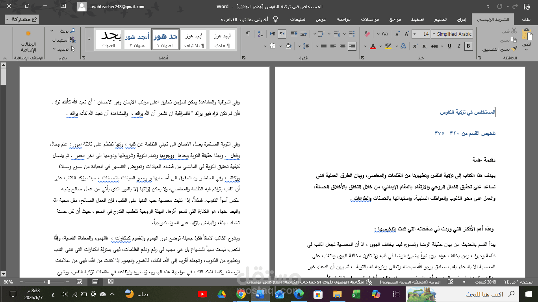Apply red font color
Image resolution: width=538 pixels, height=302 pixels.
pos(373,46)
